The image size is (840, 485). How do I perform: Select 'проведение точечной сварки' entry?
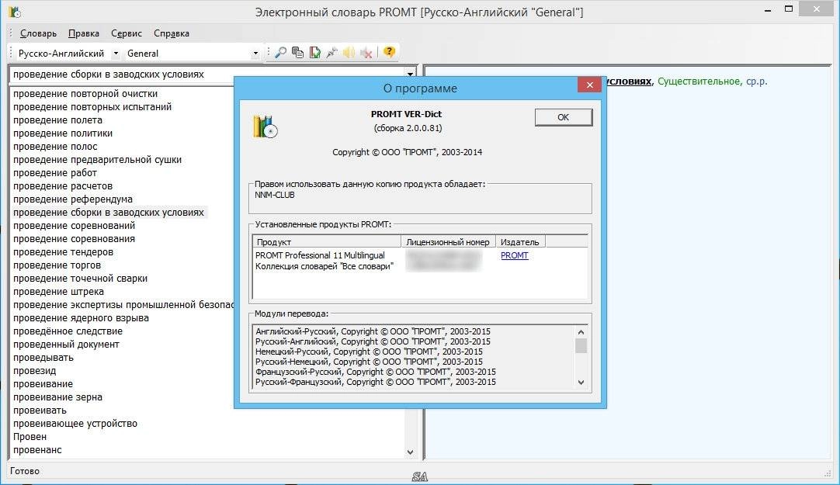coord(80,279)
